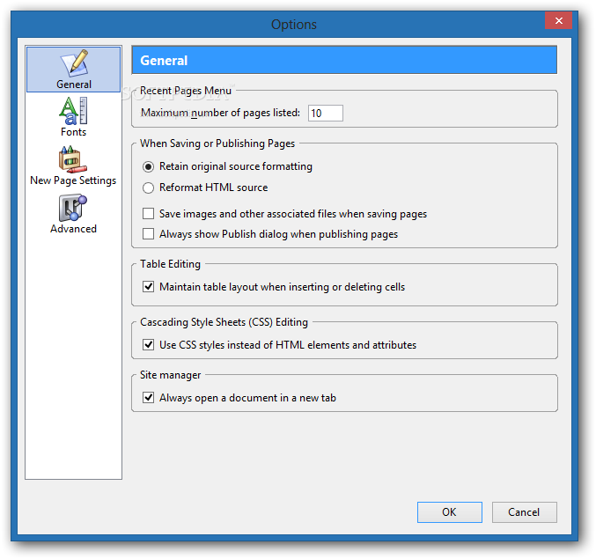Confirm settings with the OK button
This screenshot has width=596, height=559.
coord(450,511)
